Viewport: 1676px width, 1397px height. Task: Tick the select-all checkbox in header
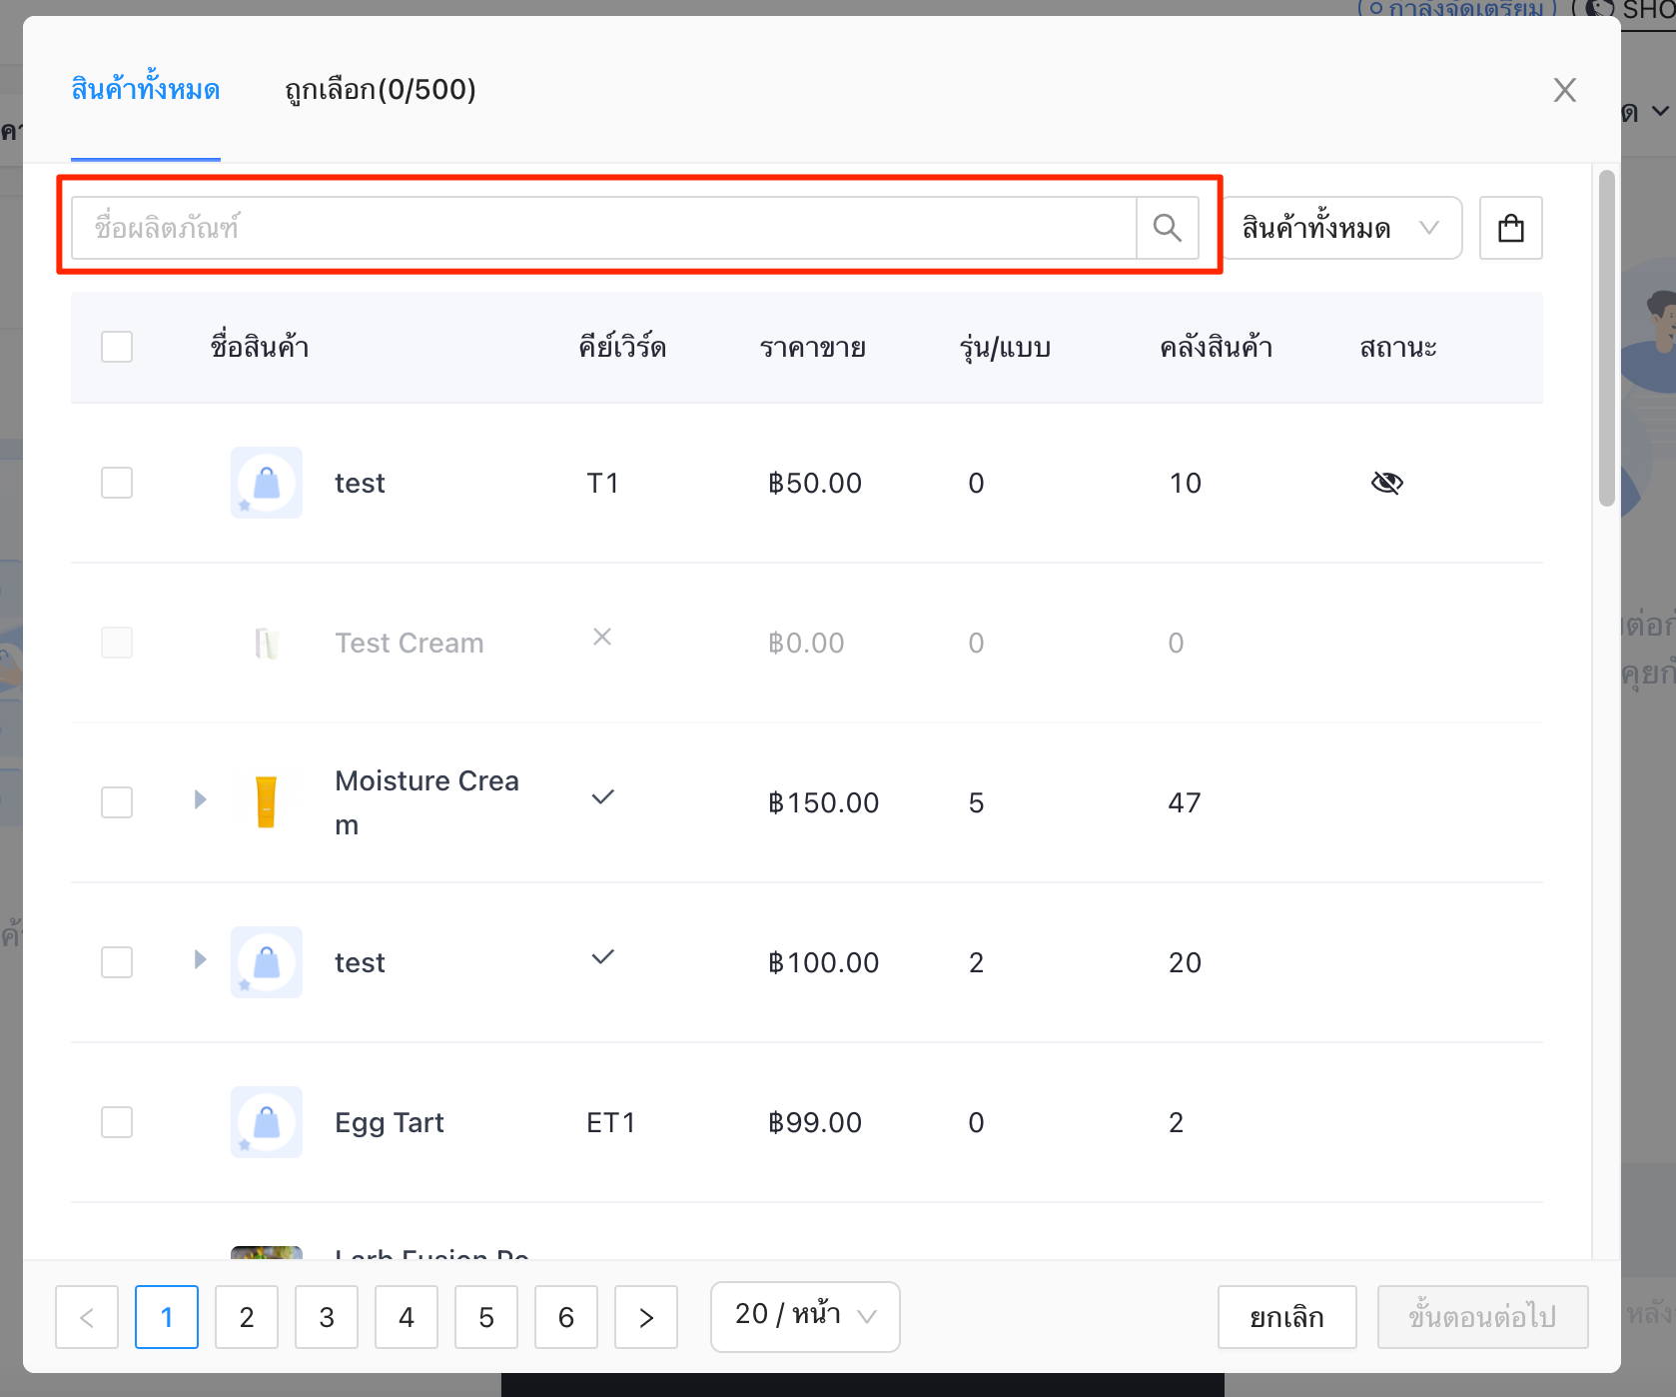coord(117,347)
